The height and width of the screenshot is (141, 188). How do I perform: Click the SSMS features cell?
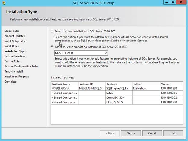coord(119,93)
